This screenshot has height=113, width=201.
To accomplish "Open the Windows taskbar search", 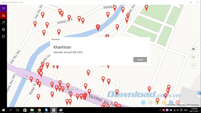I will click(x=10, y=110).
